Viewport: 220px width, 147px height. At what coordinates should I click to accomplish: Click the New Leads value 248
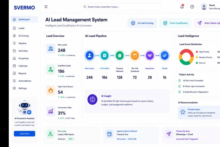click(x=62, y=50)
